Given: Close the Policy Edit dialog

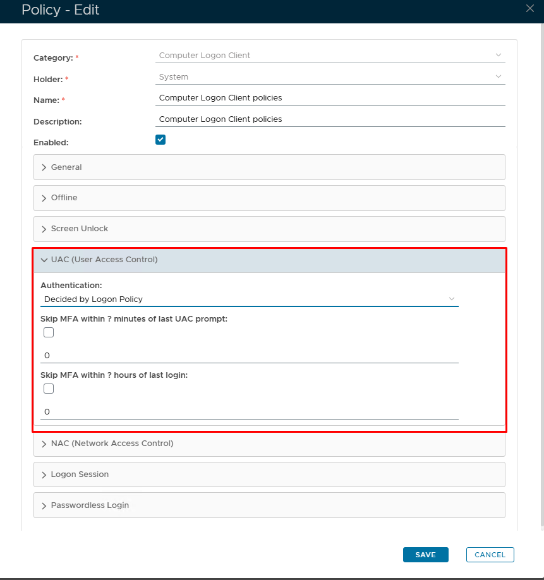Looking at the screenshot, I should [530, 8].
